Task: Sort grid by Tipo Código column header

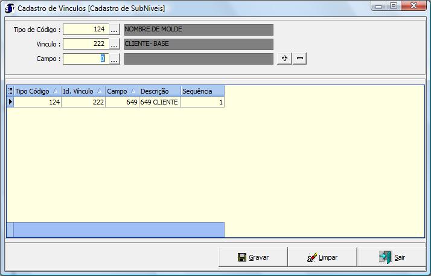Action: tap(36, 91)
